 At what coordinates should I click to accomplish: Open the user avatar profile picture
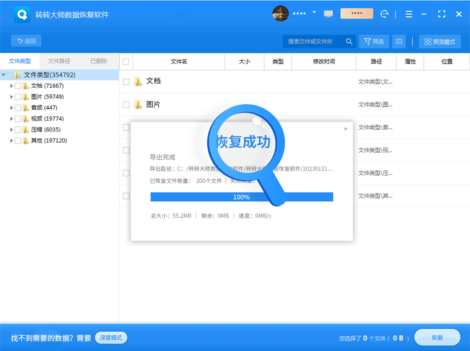[x=280, y=14]
